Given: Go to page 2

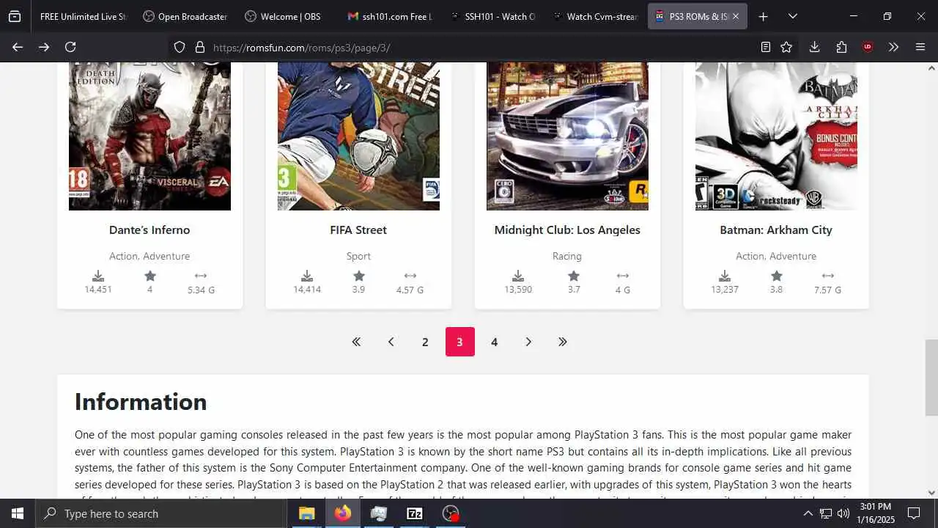Looking at the screenshot, I should (425, 342).
